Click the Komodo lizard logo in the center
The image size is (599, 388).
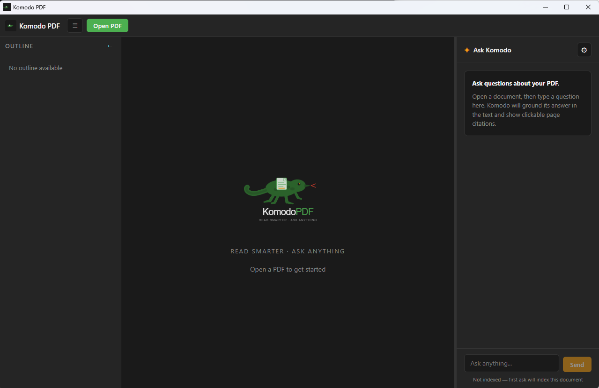pyautogui.click(x=280, y=199)
